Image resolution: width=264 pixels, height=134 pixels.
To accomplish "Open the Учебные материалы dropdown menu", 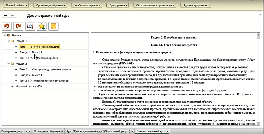I will 87,5.
